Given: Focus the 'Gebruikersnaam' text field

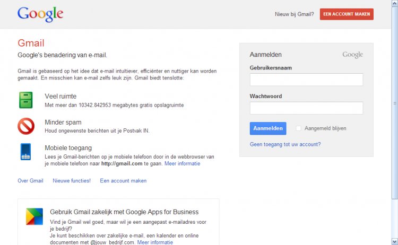Looking at the screenshot, I should coord(306,80).
